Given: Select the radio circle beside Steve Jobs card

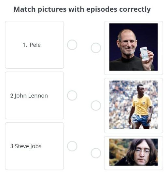Looking at the screenshot, I should [72, 146].
